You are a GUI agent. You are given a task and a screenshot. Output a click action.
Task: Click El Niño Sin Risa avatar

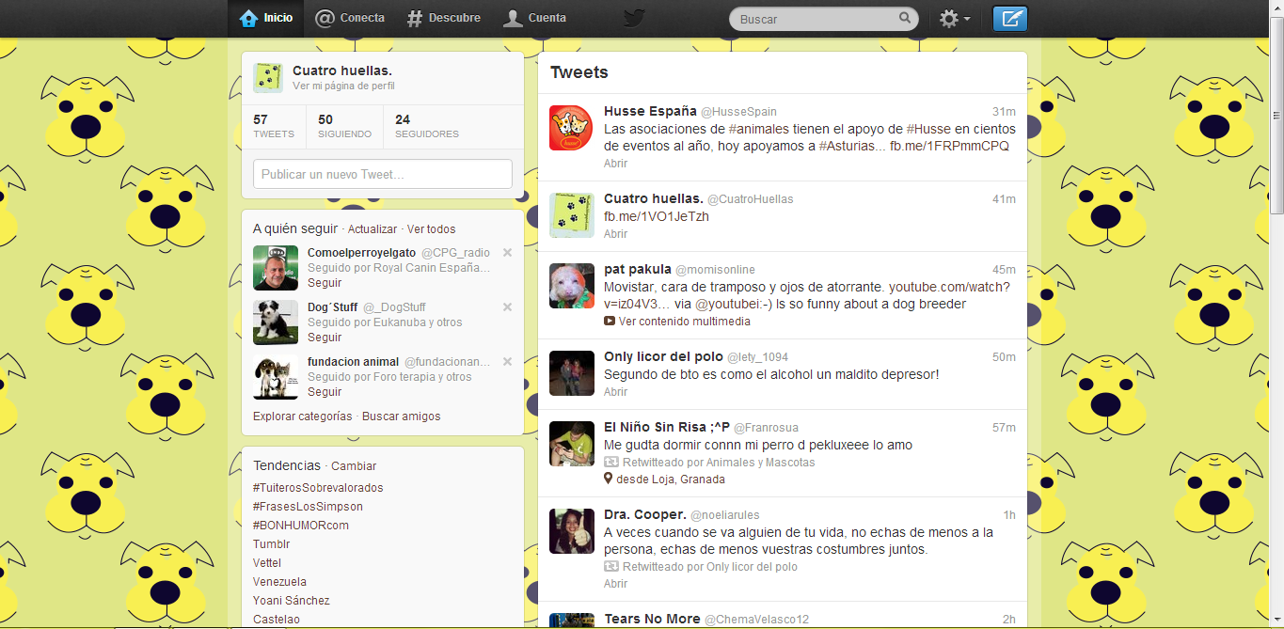[x=572, y=444]
